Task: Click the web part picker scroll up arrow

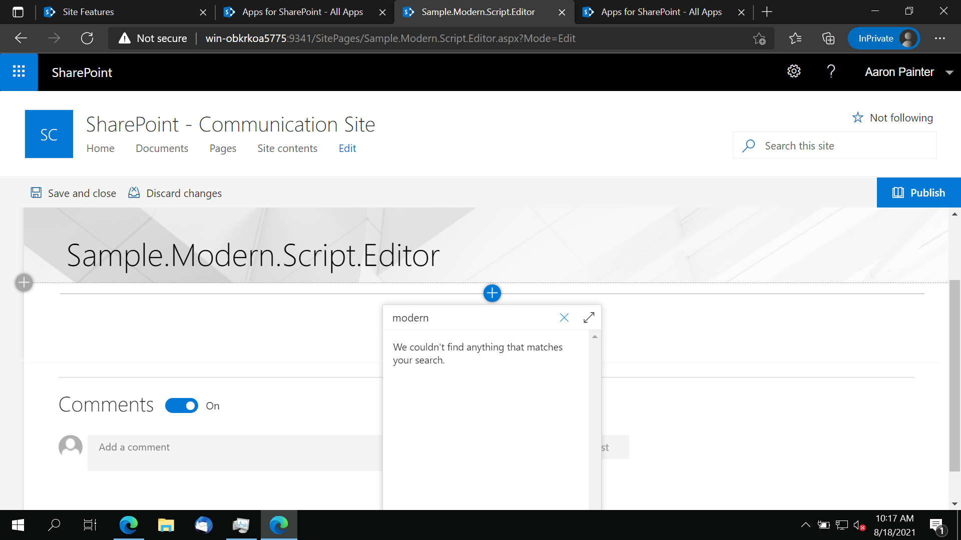Action: (595, 336)
